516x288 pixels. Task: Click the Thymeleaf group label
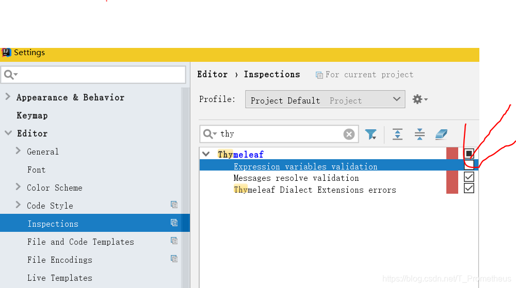coord(240,154)
